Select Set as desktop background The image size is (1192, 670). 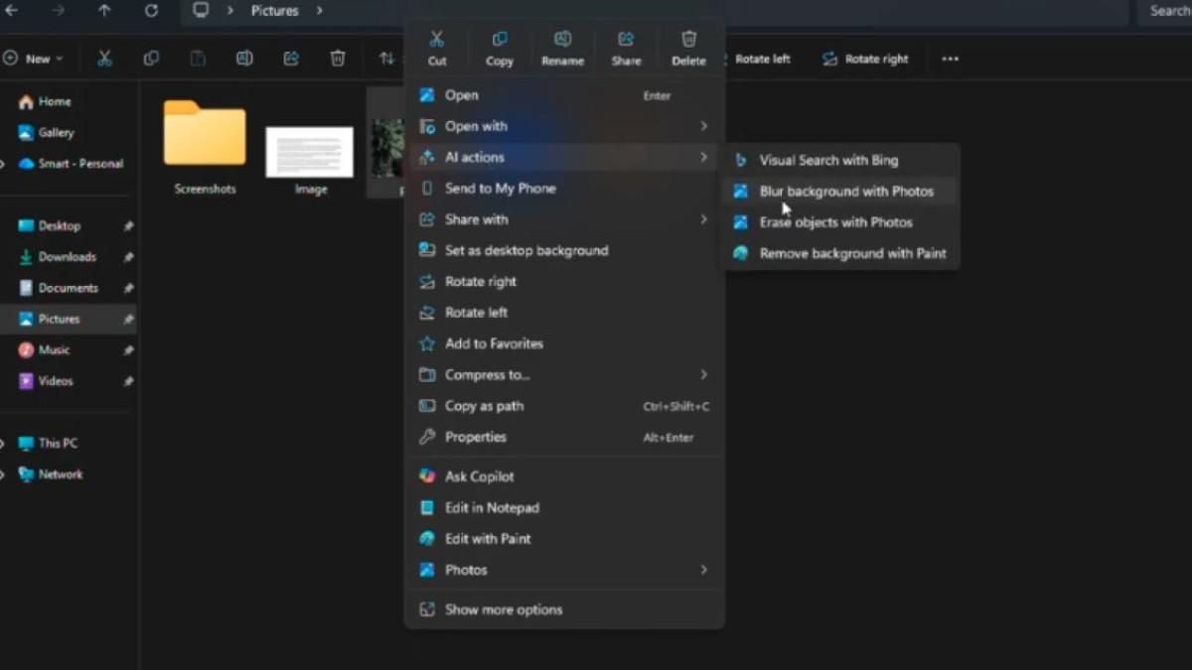point(564,250)
